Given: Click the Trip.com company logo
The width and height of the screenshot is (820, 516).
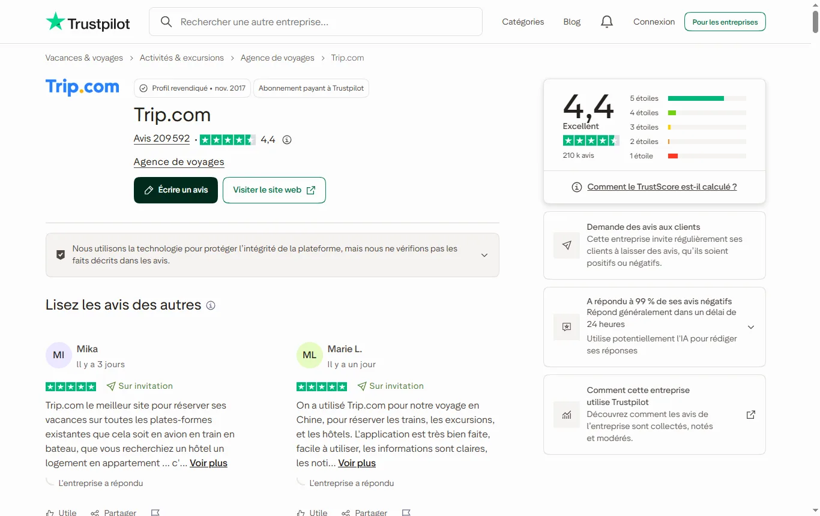Looking at the screenshot, I should click(x=82, y=87).
